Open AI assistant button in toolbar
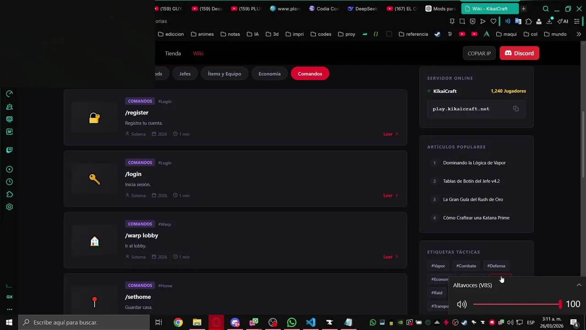Screen dimensions: 586x330 (x=563, y=21)
